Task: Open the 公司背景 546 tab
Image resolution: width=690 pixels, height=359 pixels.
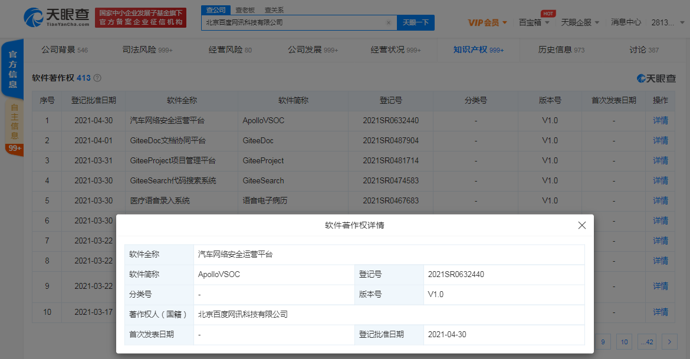Action: pyautogui.click(x=65, y=50)
